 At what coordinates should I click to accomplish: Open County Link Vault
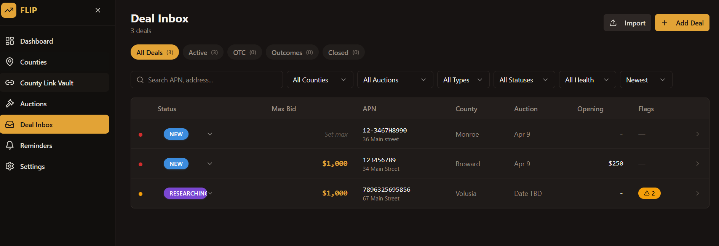(x=55, y=83)
